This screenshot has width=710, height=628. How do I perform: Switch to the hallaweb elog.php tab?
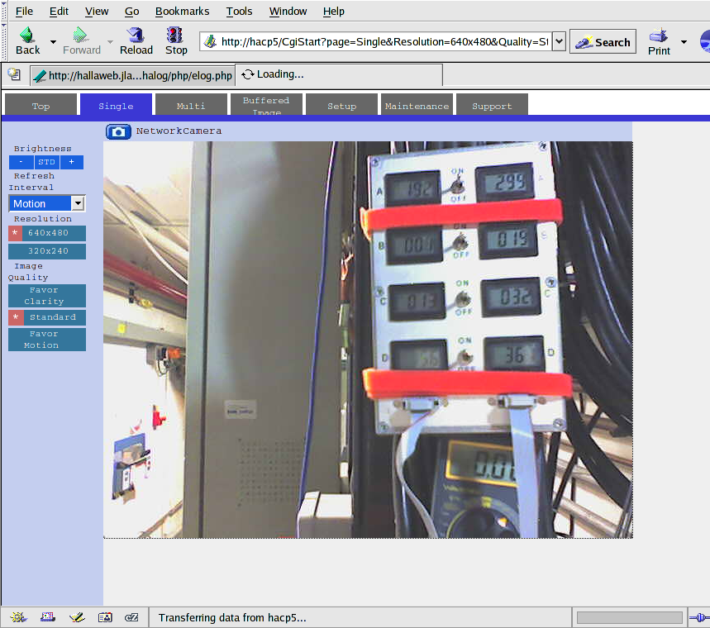(133, 75)
